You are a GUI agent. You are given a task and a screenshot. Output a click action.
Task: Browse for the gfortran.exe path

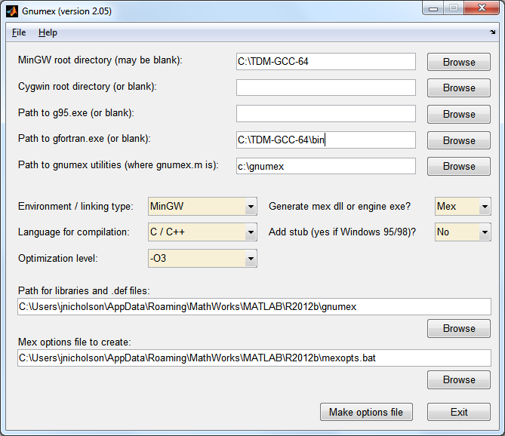click(459, 140)
